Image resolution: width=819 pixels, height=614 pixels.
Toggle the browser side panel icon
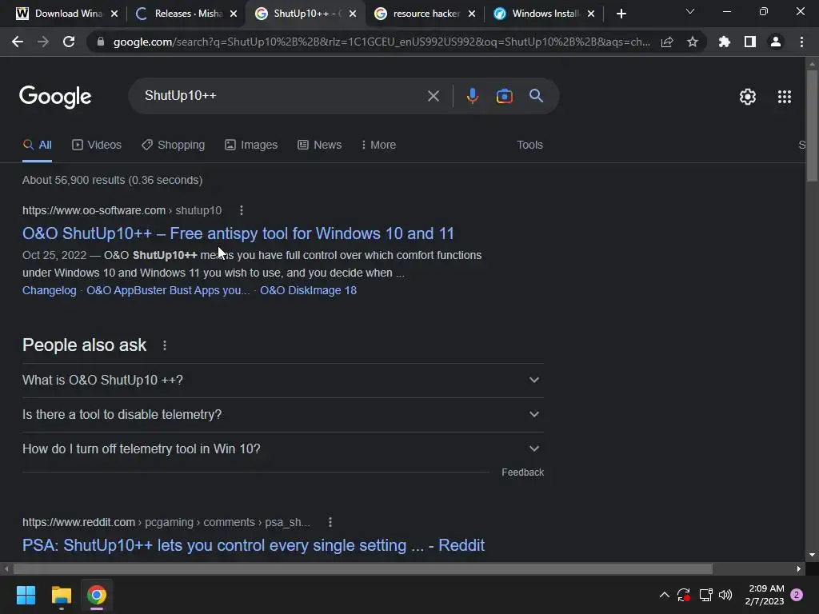(x=750, y=42)
